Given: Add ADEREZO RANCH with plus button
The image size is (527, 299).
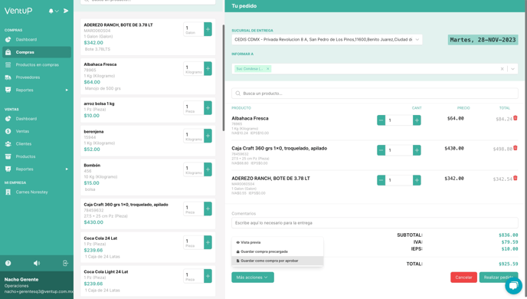Looking at the screenshot, I should click(208, 29).
